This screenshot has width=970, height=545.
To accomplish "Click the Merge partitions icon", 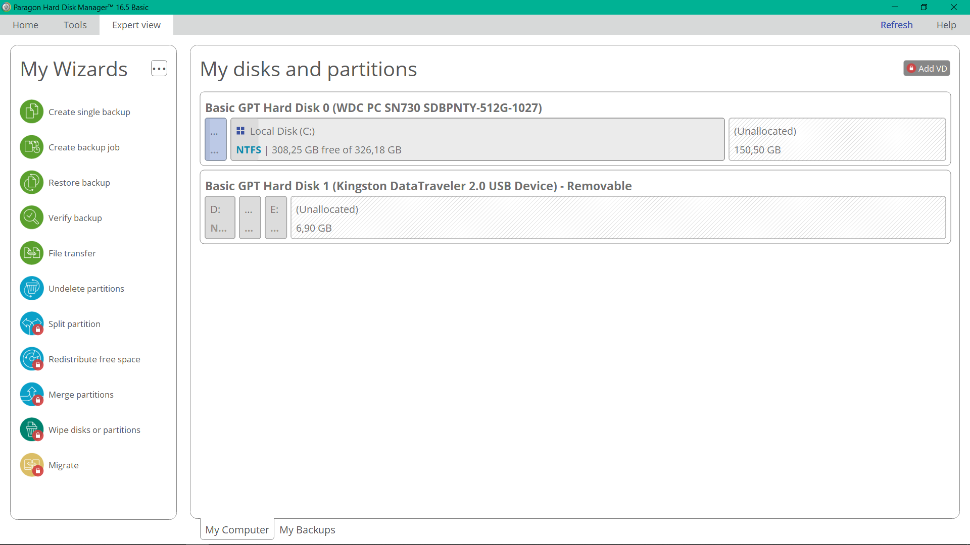I will pos(31,394).
